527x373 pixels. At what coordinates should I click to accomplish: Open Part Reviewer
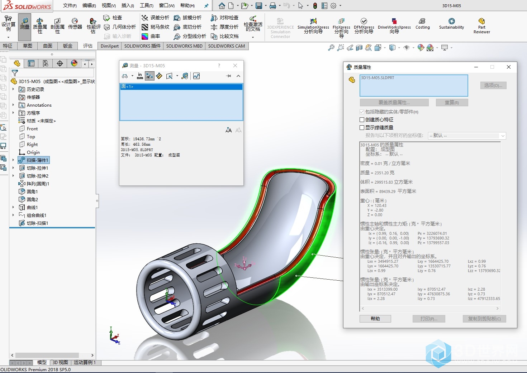coord(481,26)
